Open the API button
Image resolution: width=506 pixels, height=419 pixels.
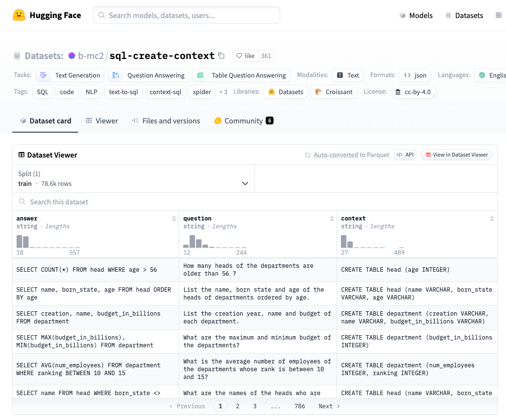pos(405,155)
